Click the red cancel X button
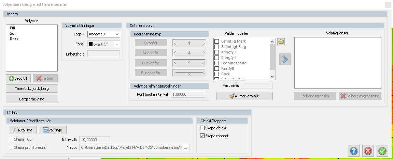Viewport: 393px width, 159px height. [368, 150]
